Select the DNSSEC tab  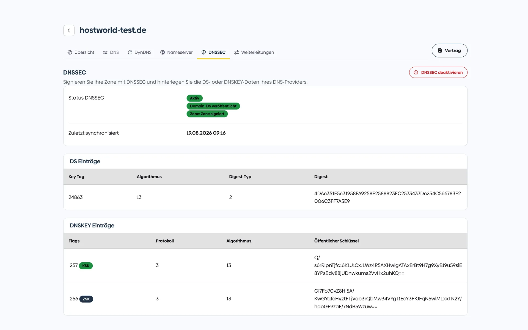[213, 52]
